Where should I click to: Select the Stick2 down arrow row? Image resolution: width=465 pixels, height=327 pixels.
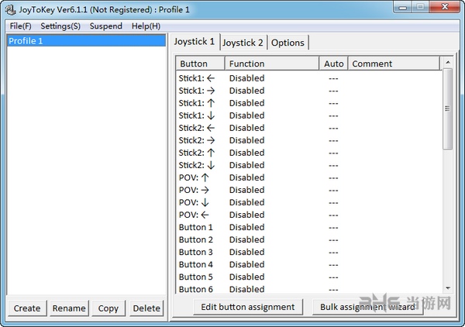coord(308,165)
